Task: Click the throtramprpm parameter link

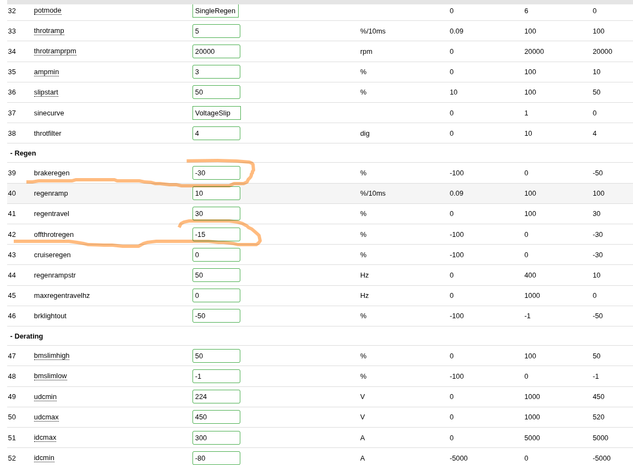Action: [x=55, y=51]
